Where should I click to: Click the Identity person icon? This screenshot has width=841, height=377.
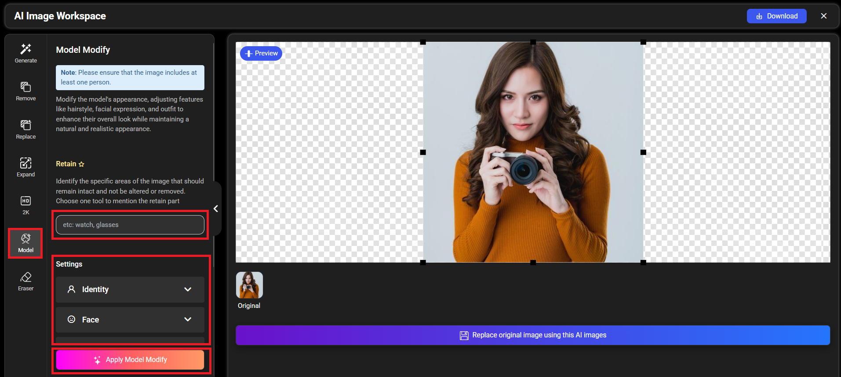click(x=71, y=289)
